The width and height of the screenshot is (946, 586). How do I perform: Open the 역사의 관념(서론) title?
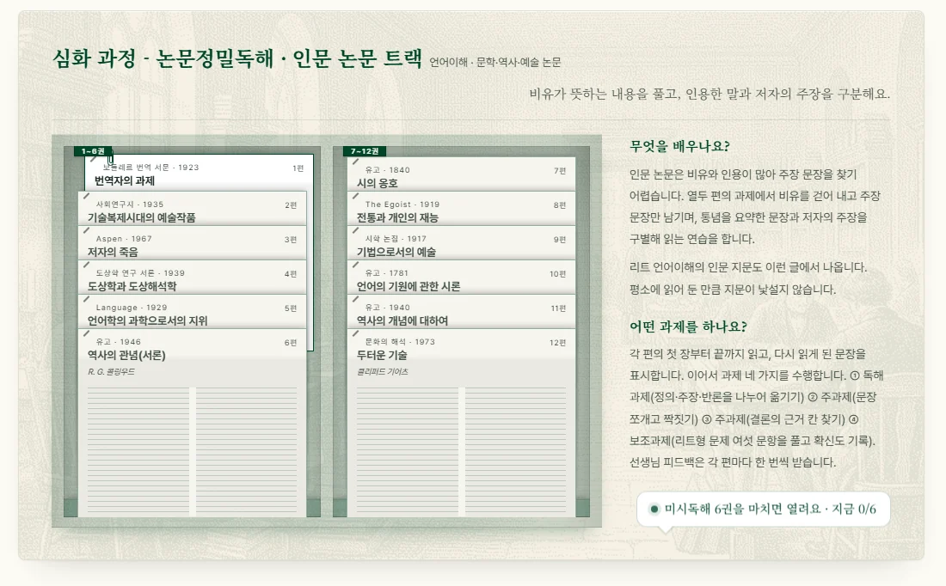[x=126, y=355]
